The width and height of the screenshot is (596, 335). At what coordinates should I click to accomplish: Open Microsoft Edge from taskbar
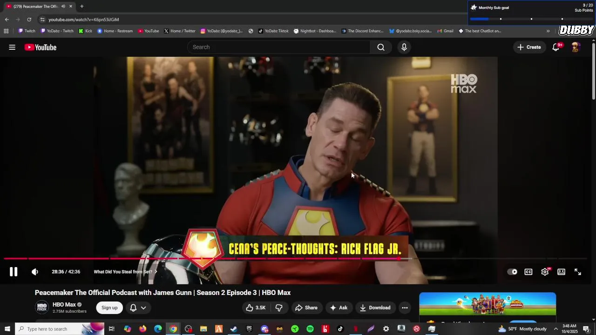click(158, 329)
